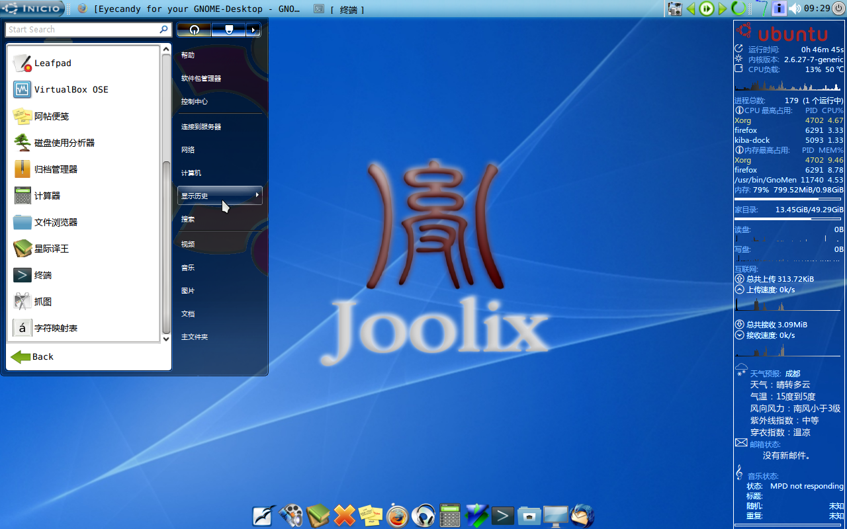Click the green circular swirl tray icon
847x529 pixels.
point(738,9)
